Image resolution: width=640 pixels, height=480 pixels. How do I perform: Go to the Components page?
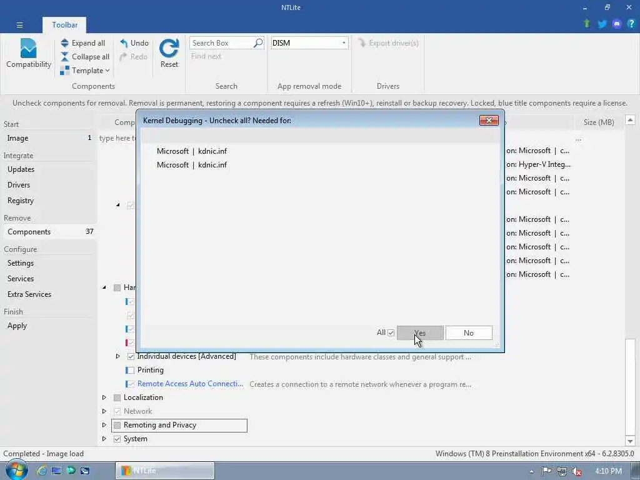click(x=49, y=231)
